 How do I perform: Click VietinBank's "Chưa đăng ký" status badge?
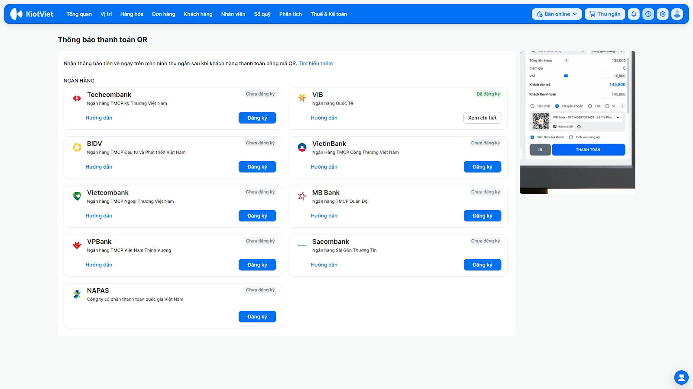pos(486,143)
